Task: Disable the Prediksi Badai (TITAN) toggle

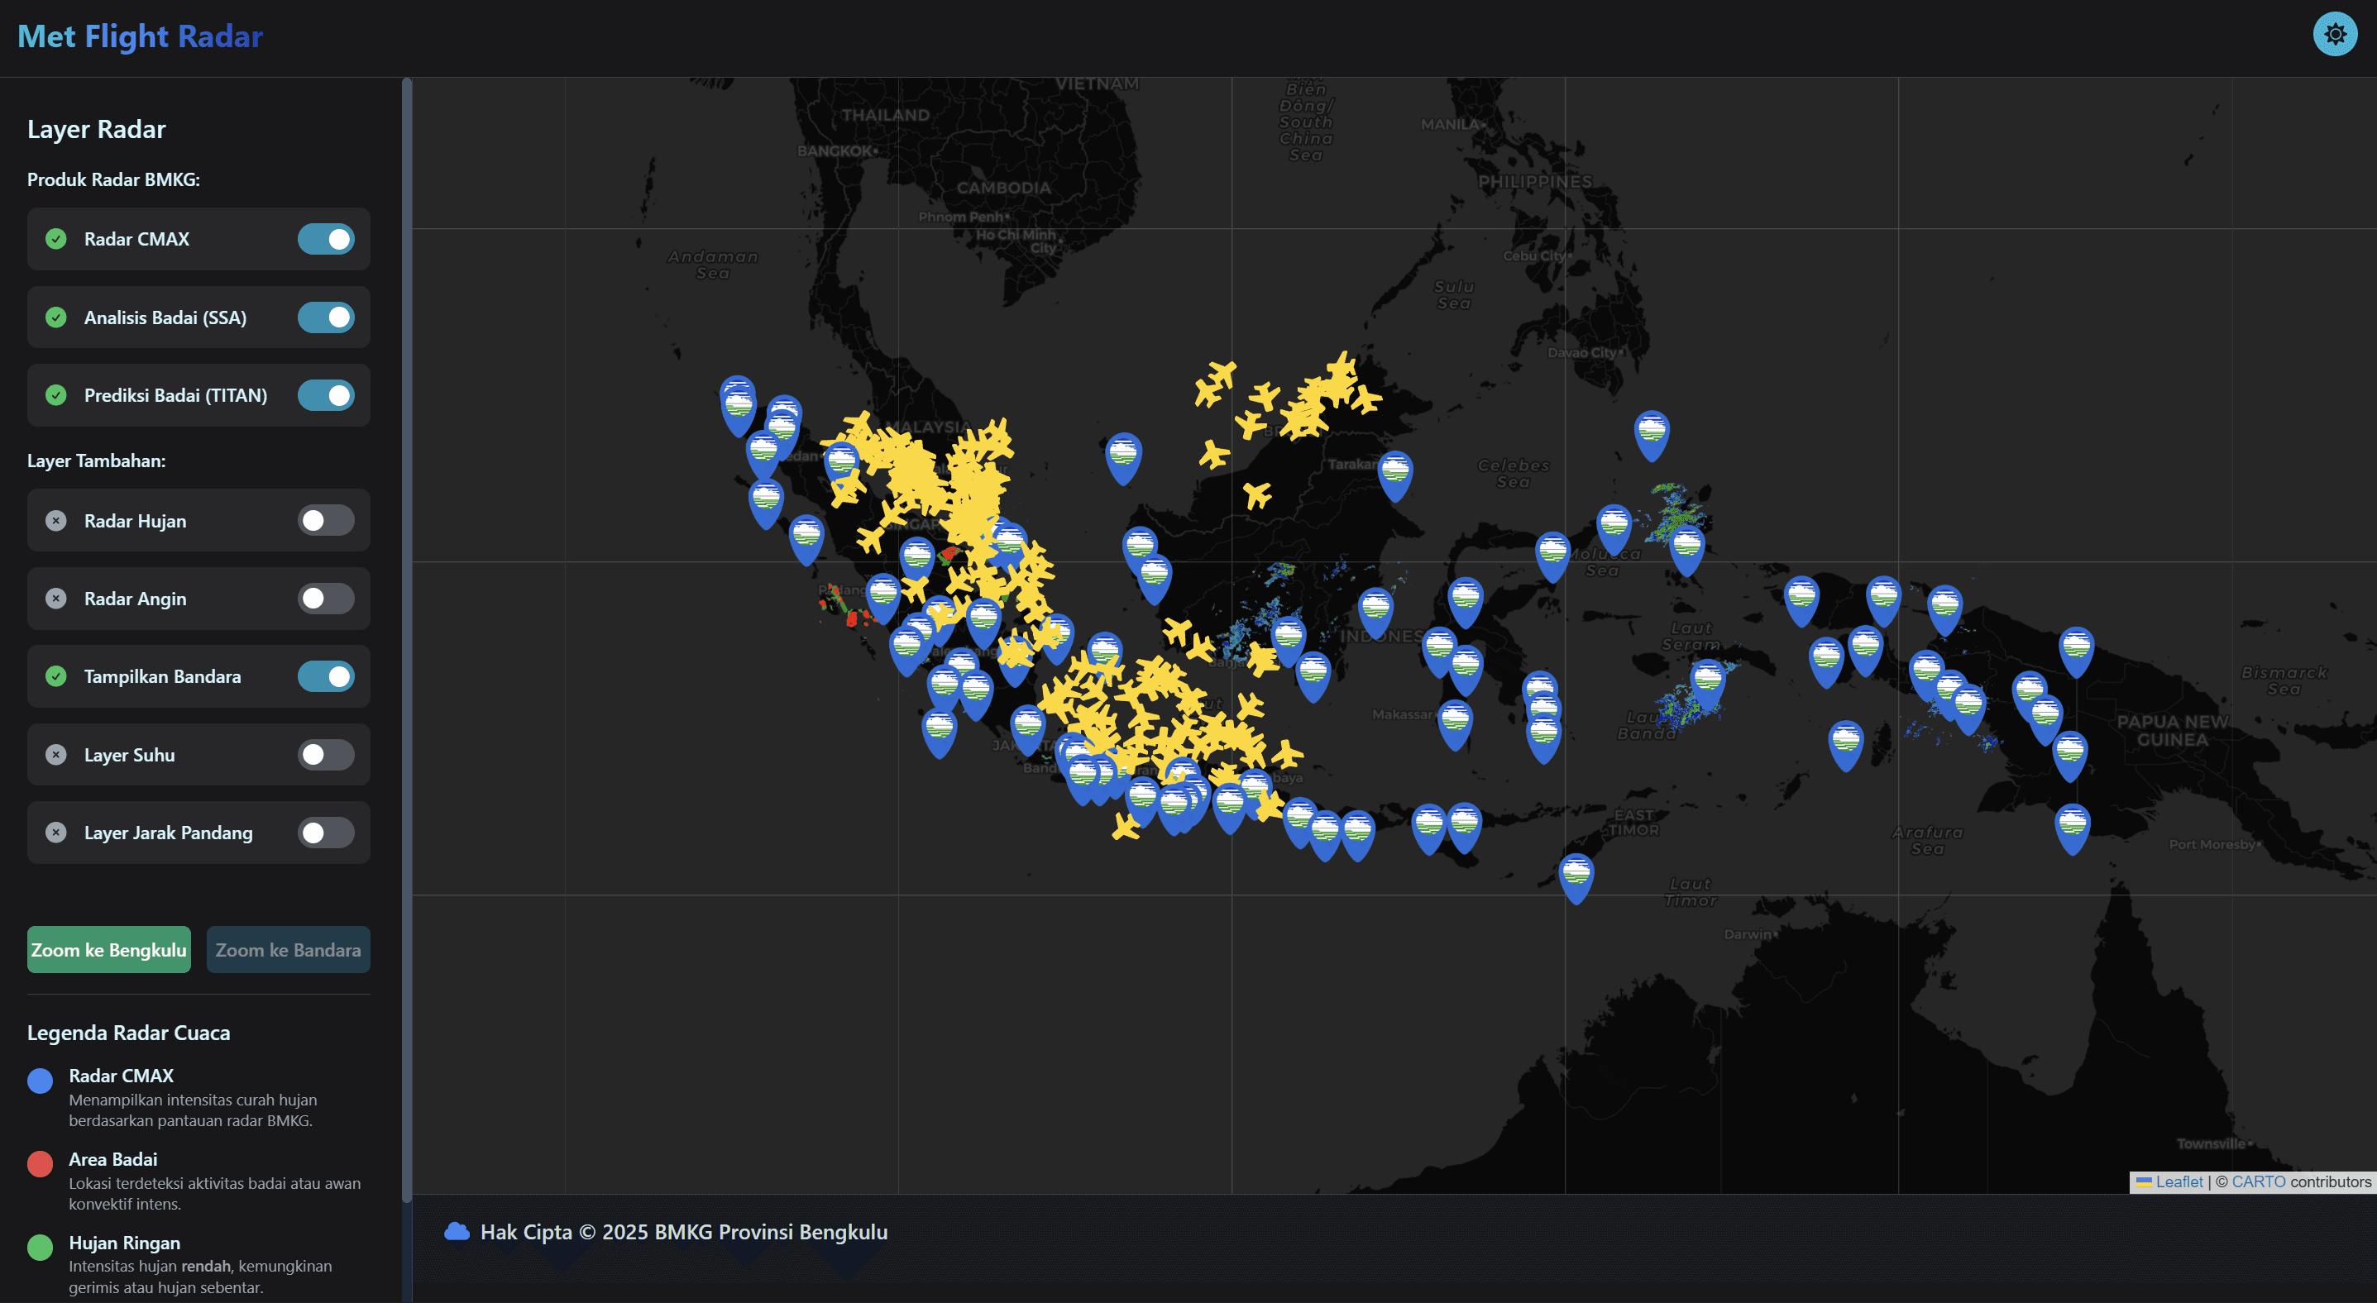Action: (325, 394)
